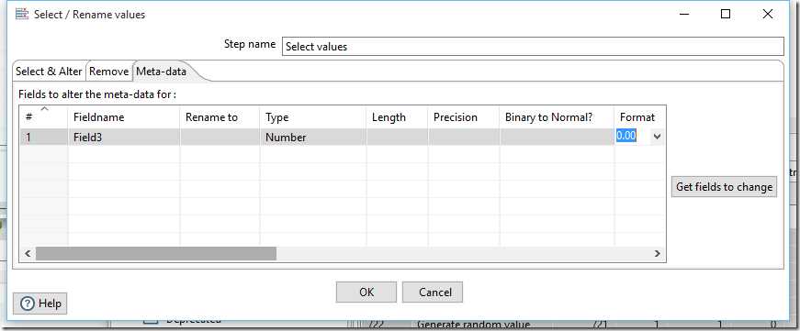Click the Length cell in the Field3 row
800x331 pixels.
[397, 137]
